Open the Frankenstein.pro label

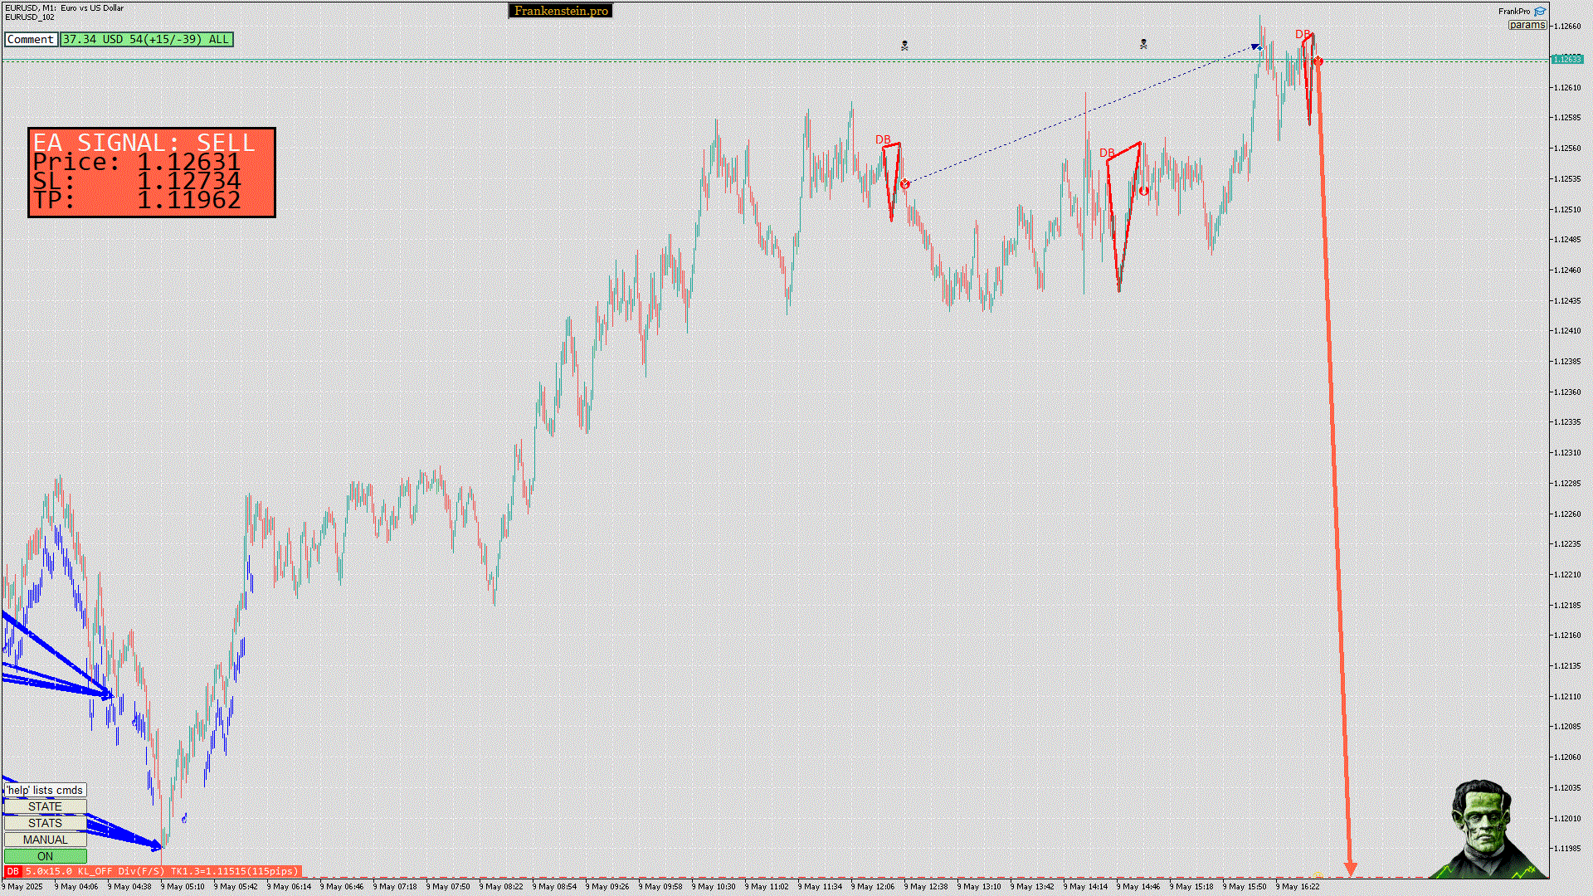[561, 11]
